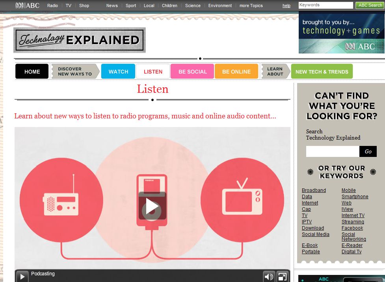Open the Social Media keyword link
This screenshot has height=282, width=385.
(x=316, y=234)
